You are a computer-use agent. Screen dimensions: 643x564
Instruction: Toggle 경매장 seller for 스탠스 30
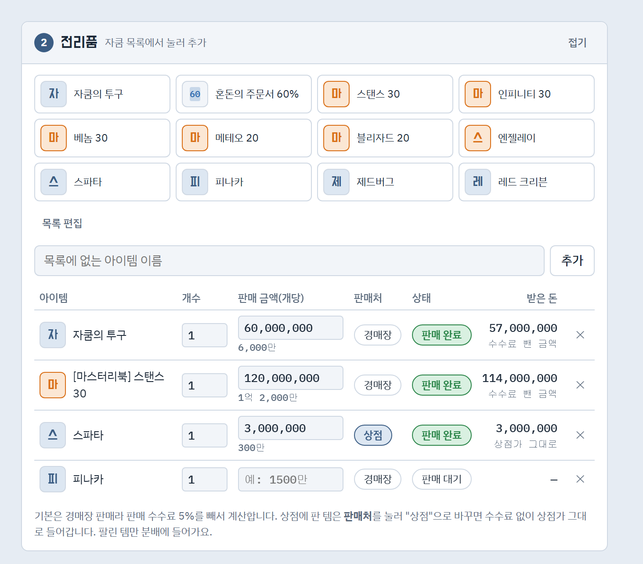coord(378,385)
